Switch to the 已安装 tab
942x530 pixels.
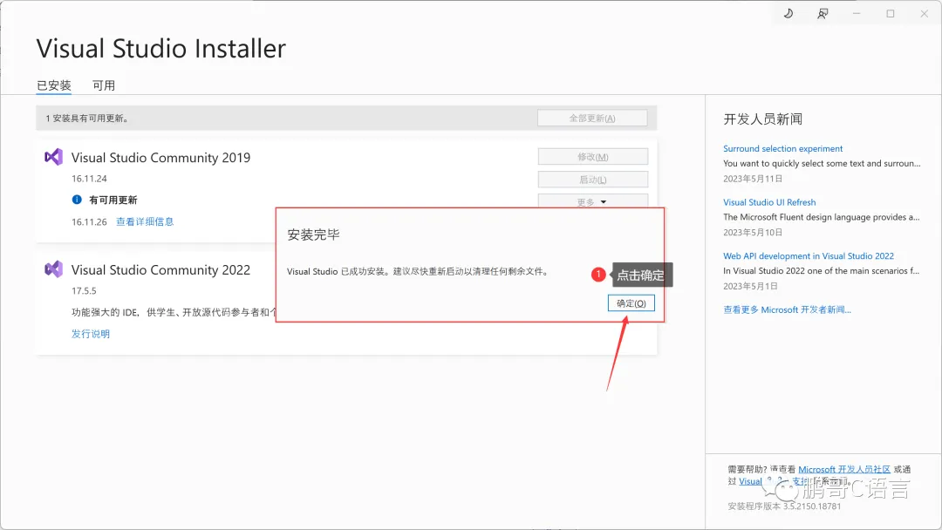[53, 85]
